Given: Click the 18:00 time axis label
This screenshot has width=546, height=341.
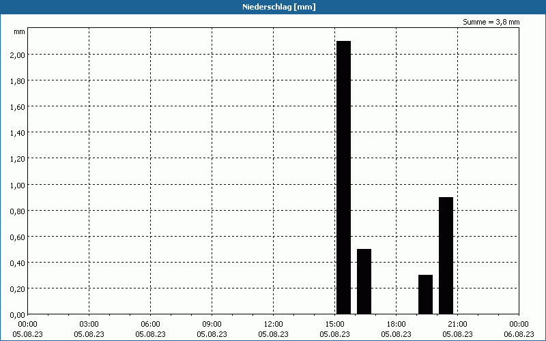Looking at the screenshot, I should (397, 325).
